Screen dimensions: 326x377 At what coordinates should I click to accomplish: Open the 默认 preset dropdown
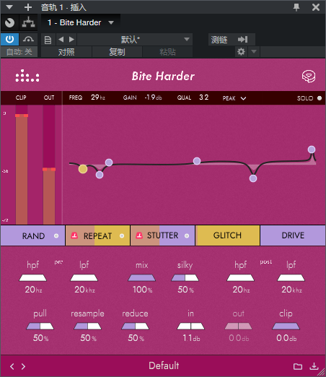pyautogui.click(x=135, y=40)
